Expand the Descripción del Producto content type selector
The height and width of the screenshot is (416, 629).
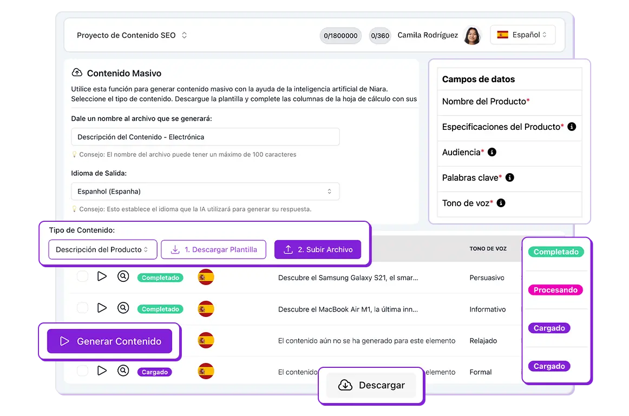click(x=102, y=249)
